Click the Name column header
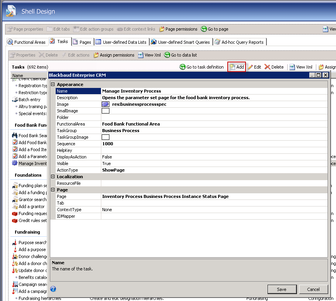 pyautogui.click(x=29, y=76)
